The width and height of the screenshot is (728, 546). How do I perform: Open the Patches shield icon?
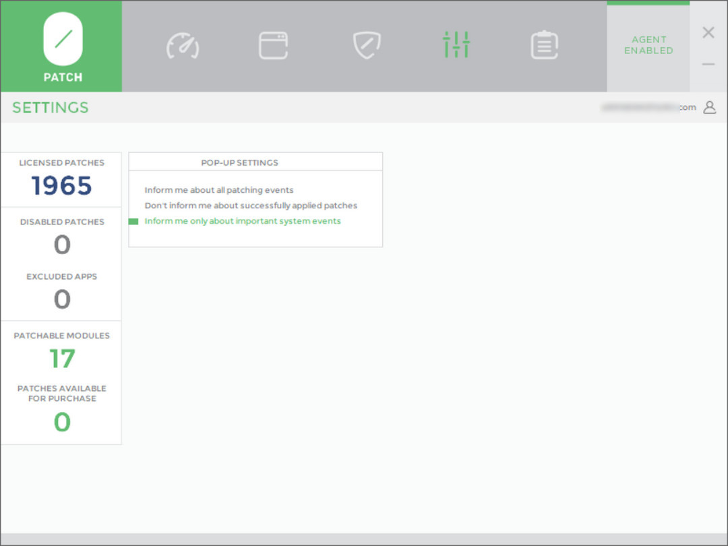[366, 46]
